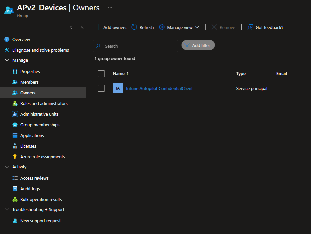Click the Applications grid icon

point(15,135)
